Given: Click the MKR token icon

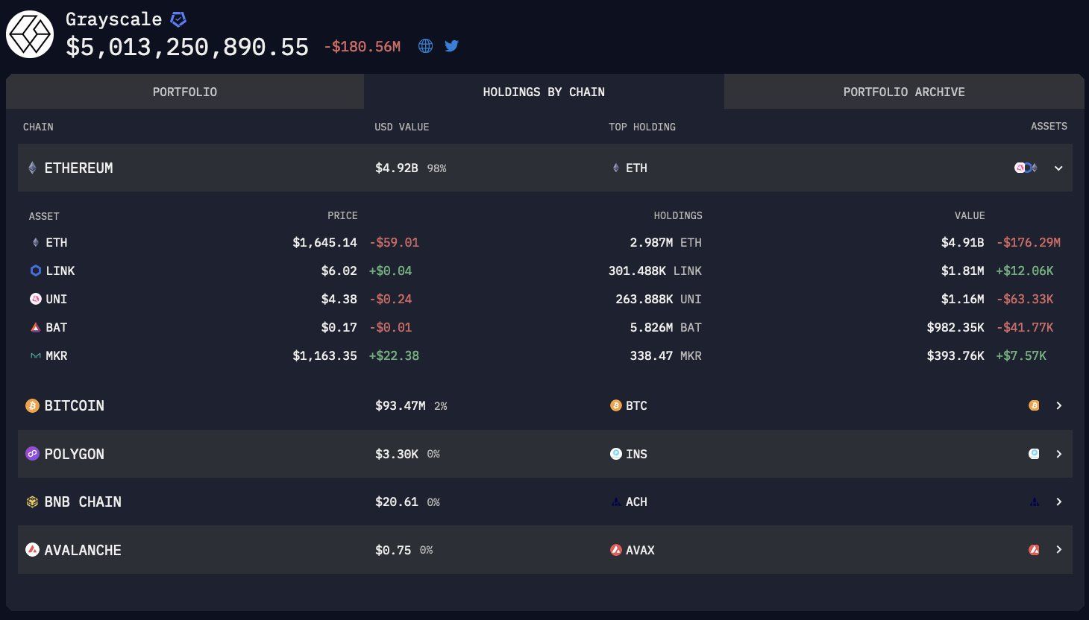Looking at the screenshot, I should [35, 355].
